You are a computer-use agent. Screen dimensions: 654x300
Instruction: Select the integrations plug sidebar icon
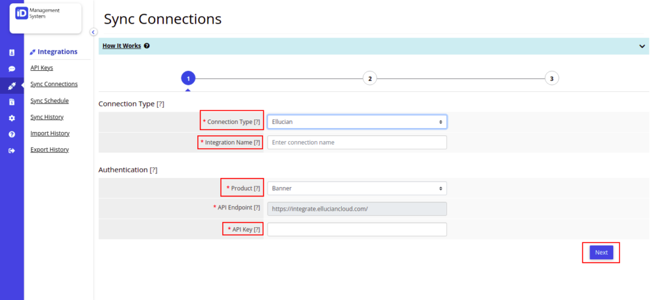11,86
